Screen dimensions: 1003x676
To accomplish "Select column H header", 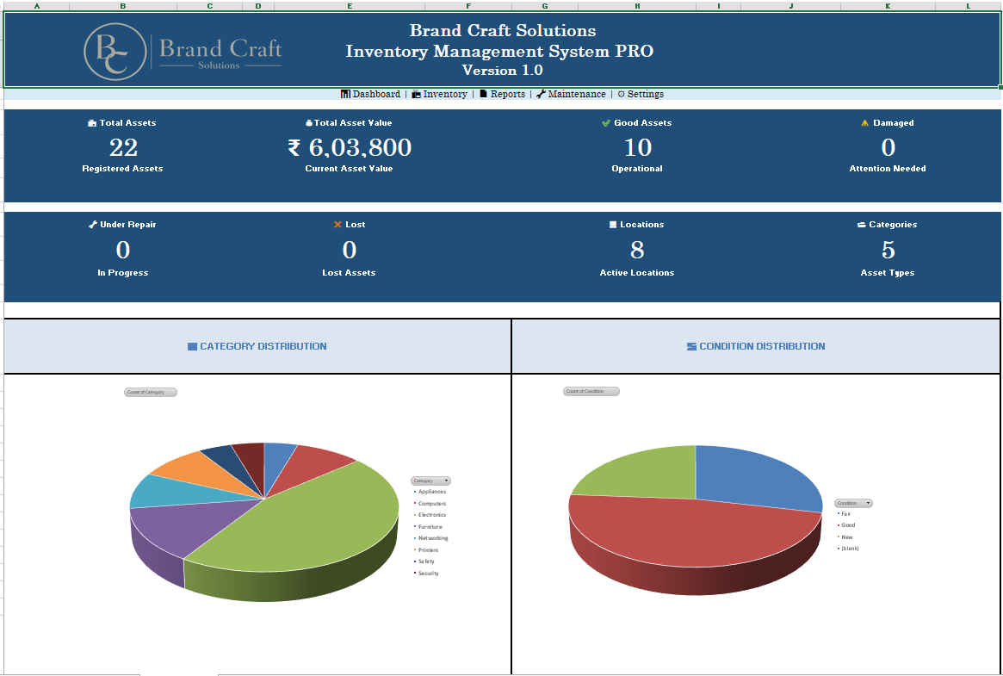I will [x=637, y=6].
